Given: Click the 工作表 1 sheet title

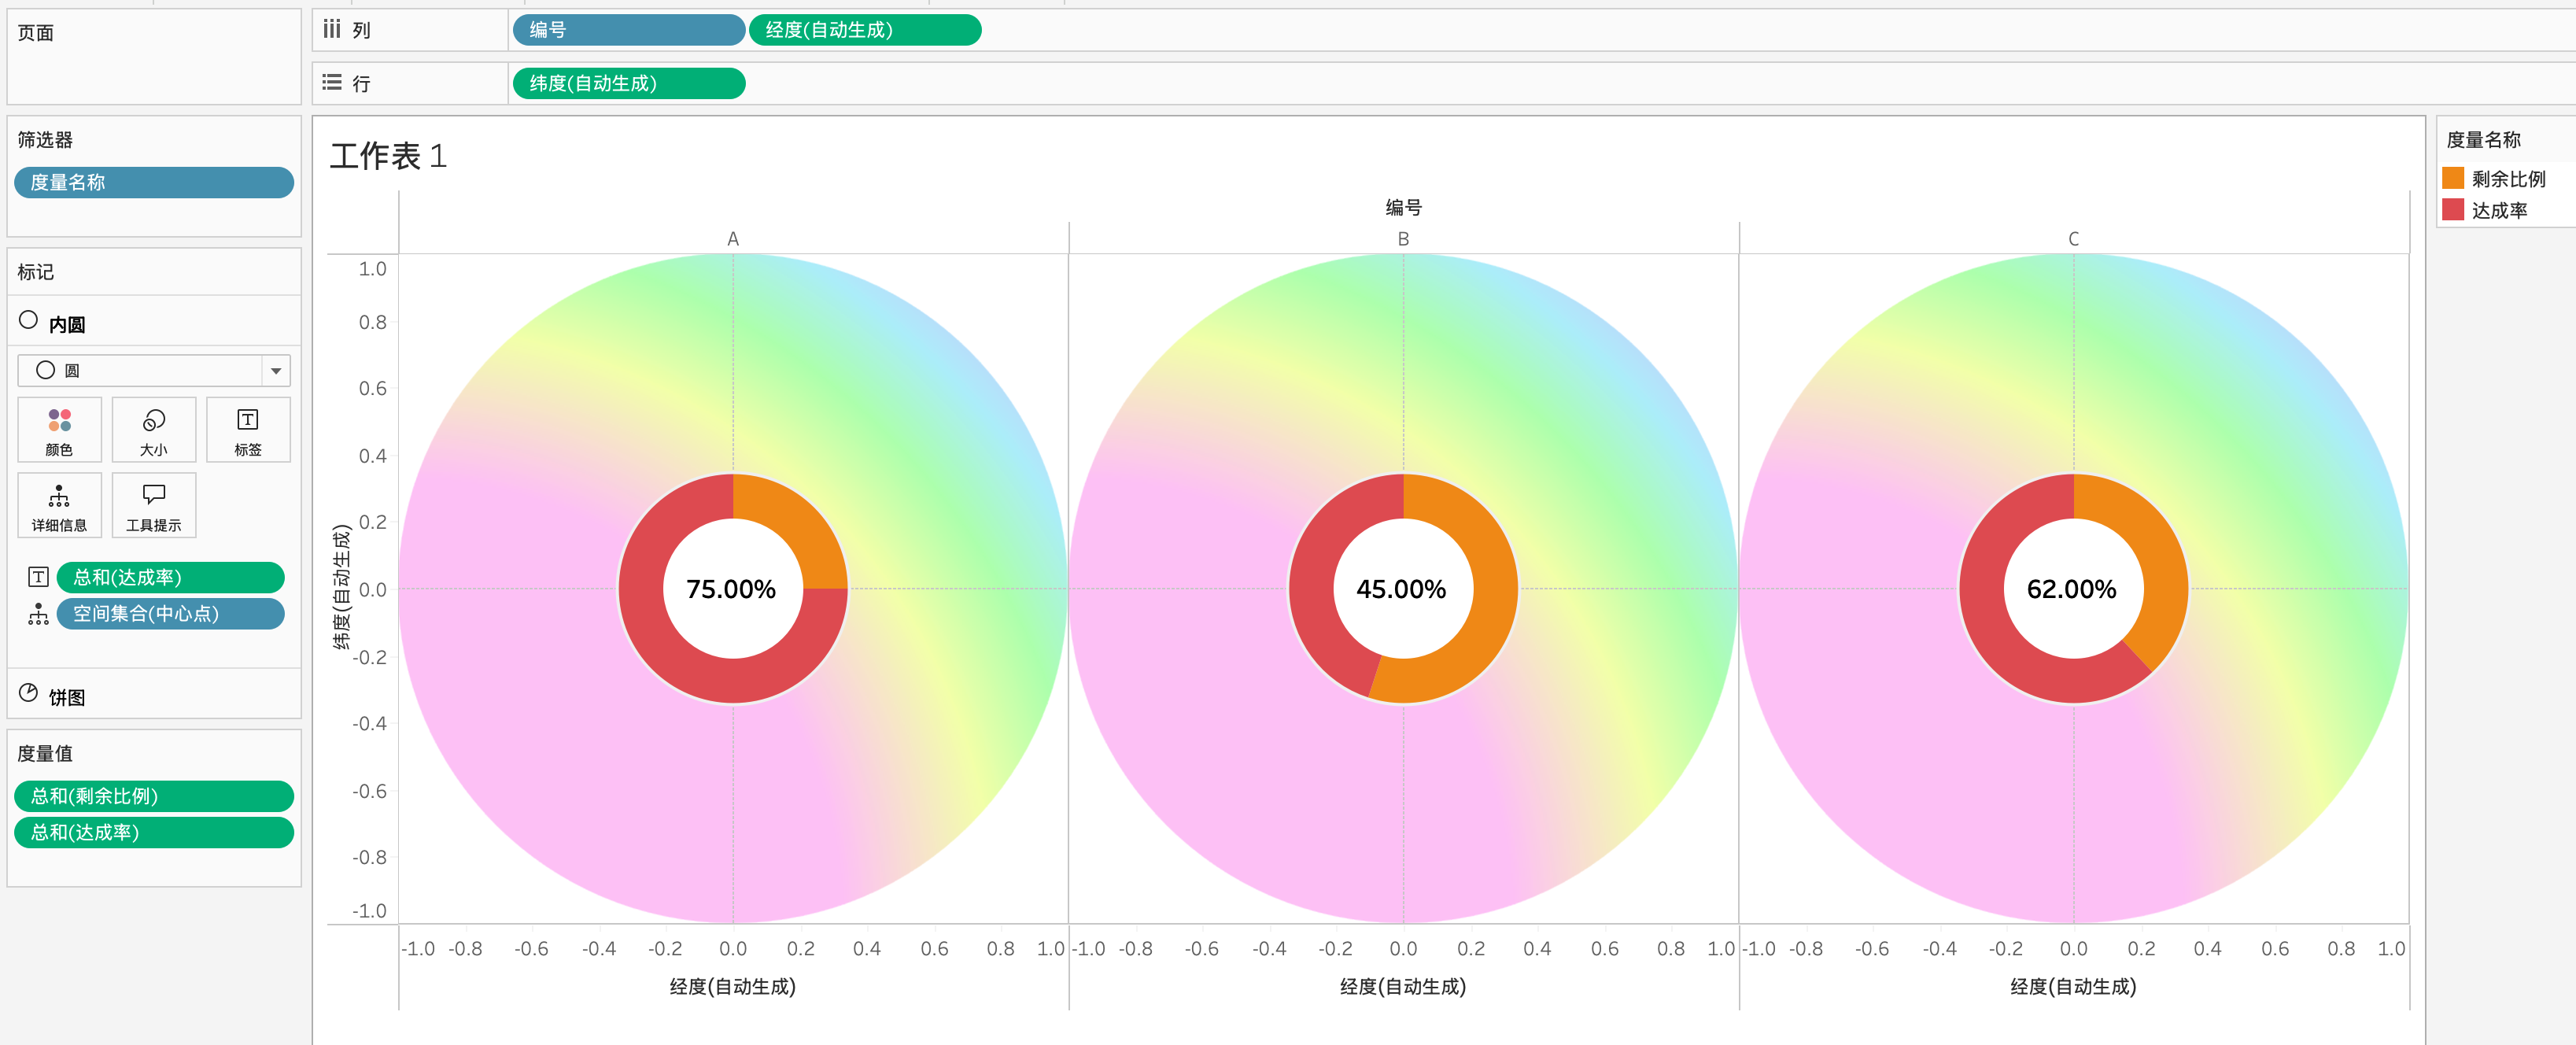Looking at the screenshot, I should tap(388, 156).
